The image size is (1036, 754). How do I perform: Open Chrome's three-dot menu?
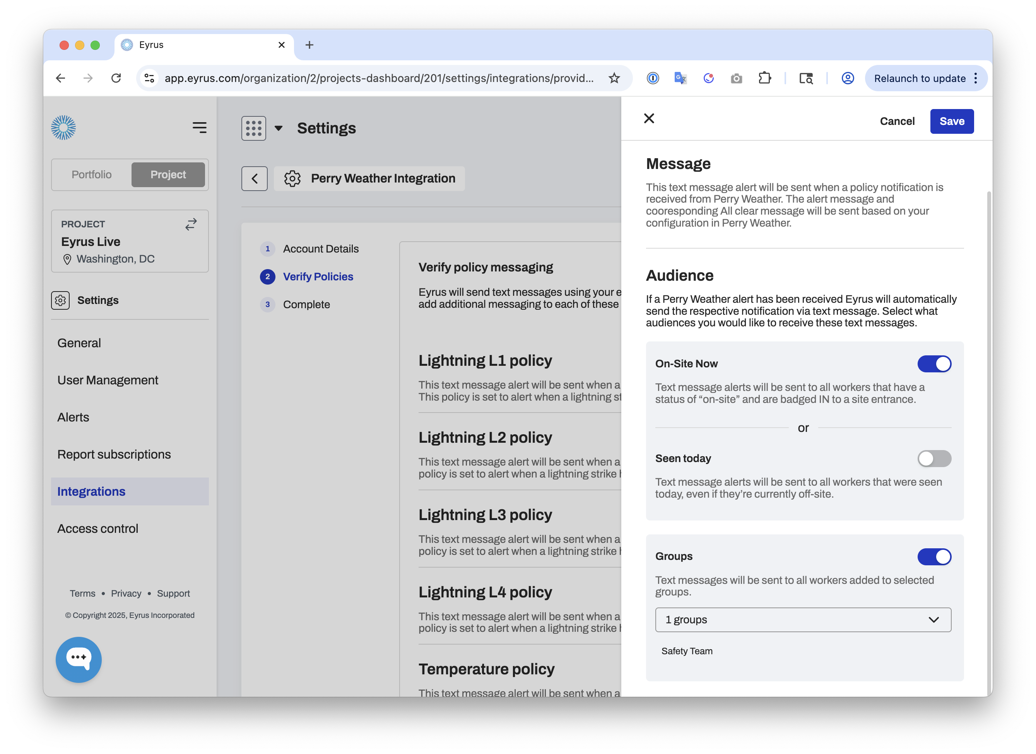click(x=976, y=78)
